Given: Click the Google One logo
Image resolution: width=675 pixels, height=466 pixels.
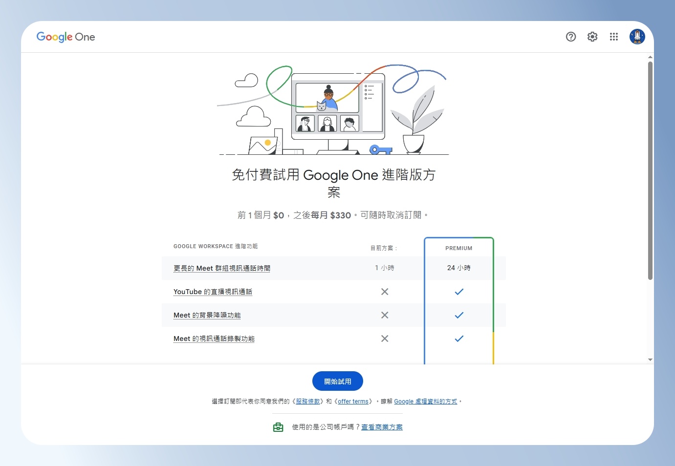Looking at the screenshot, I should pyautogui.click(x=66, y=37).
